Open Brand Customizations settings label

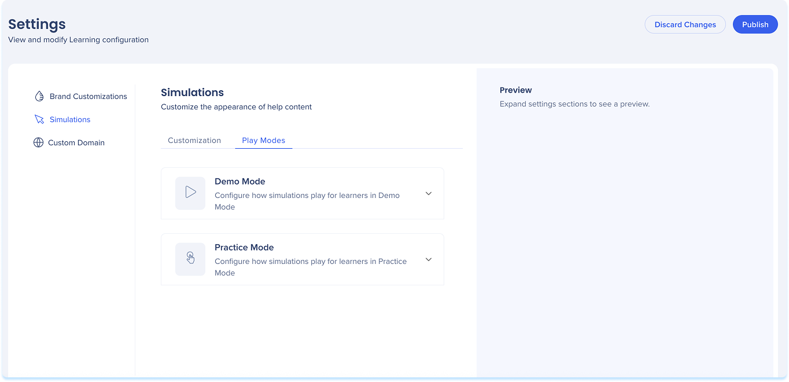pos(88,96)
